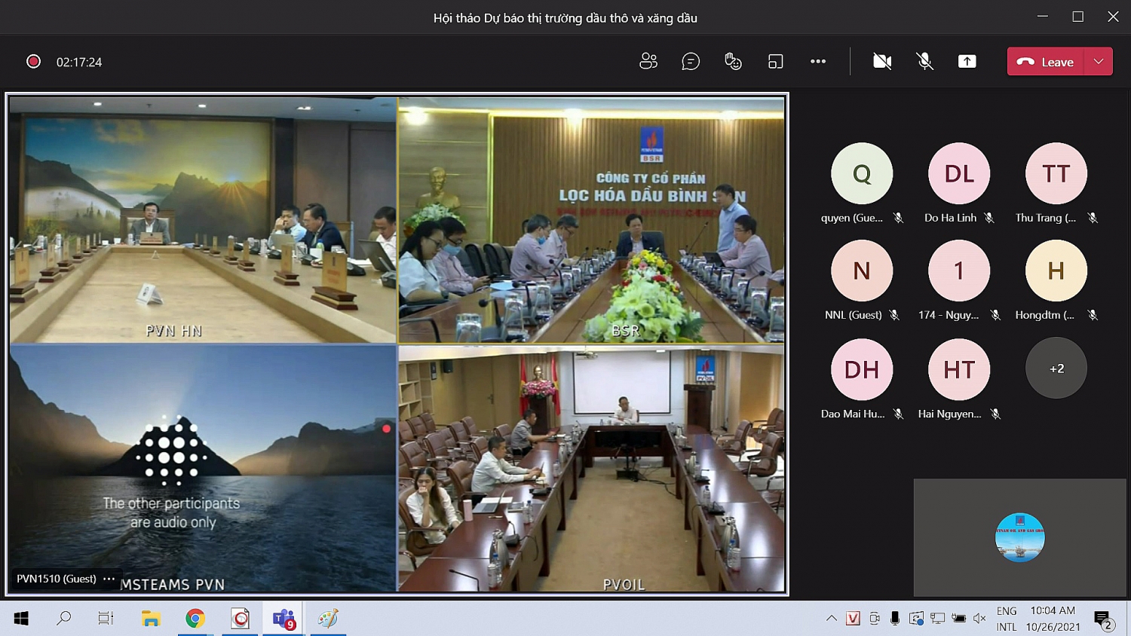Open the More actions ellipsis menu
The image size is (1131, 636).
tap(818, 62)
